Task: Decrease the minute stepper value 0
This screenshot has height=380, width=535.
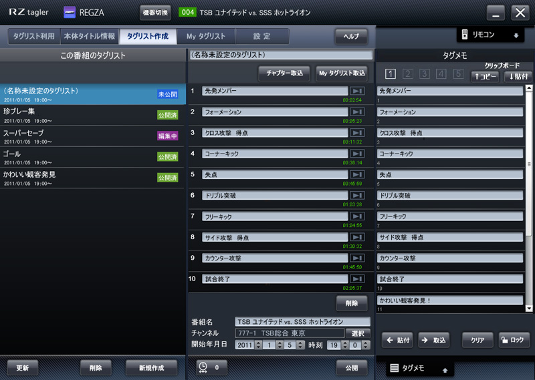Action: 366,347
